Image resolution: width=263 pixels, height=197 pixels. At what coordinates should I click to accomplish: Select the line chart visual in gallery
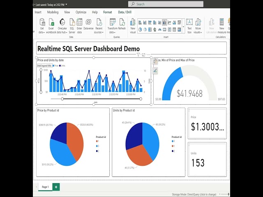(x=169, y=22)
